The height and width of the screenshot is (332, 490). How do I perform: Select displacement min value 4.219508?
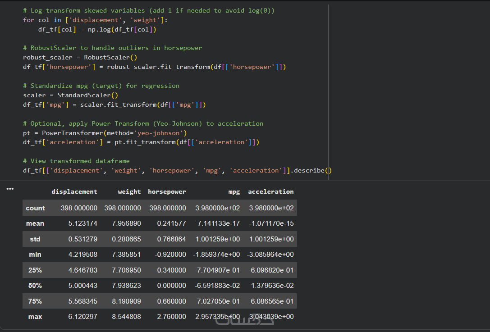click(x=83, y=254)
